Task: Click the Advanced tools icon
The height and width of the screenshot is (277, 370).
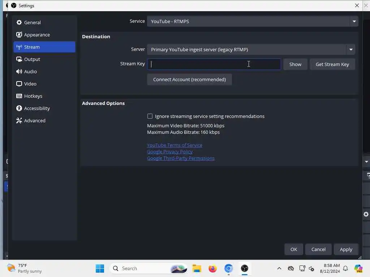Action: click(x=19, y=120)
